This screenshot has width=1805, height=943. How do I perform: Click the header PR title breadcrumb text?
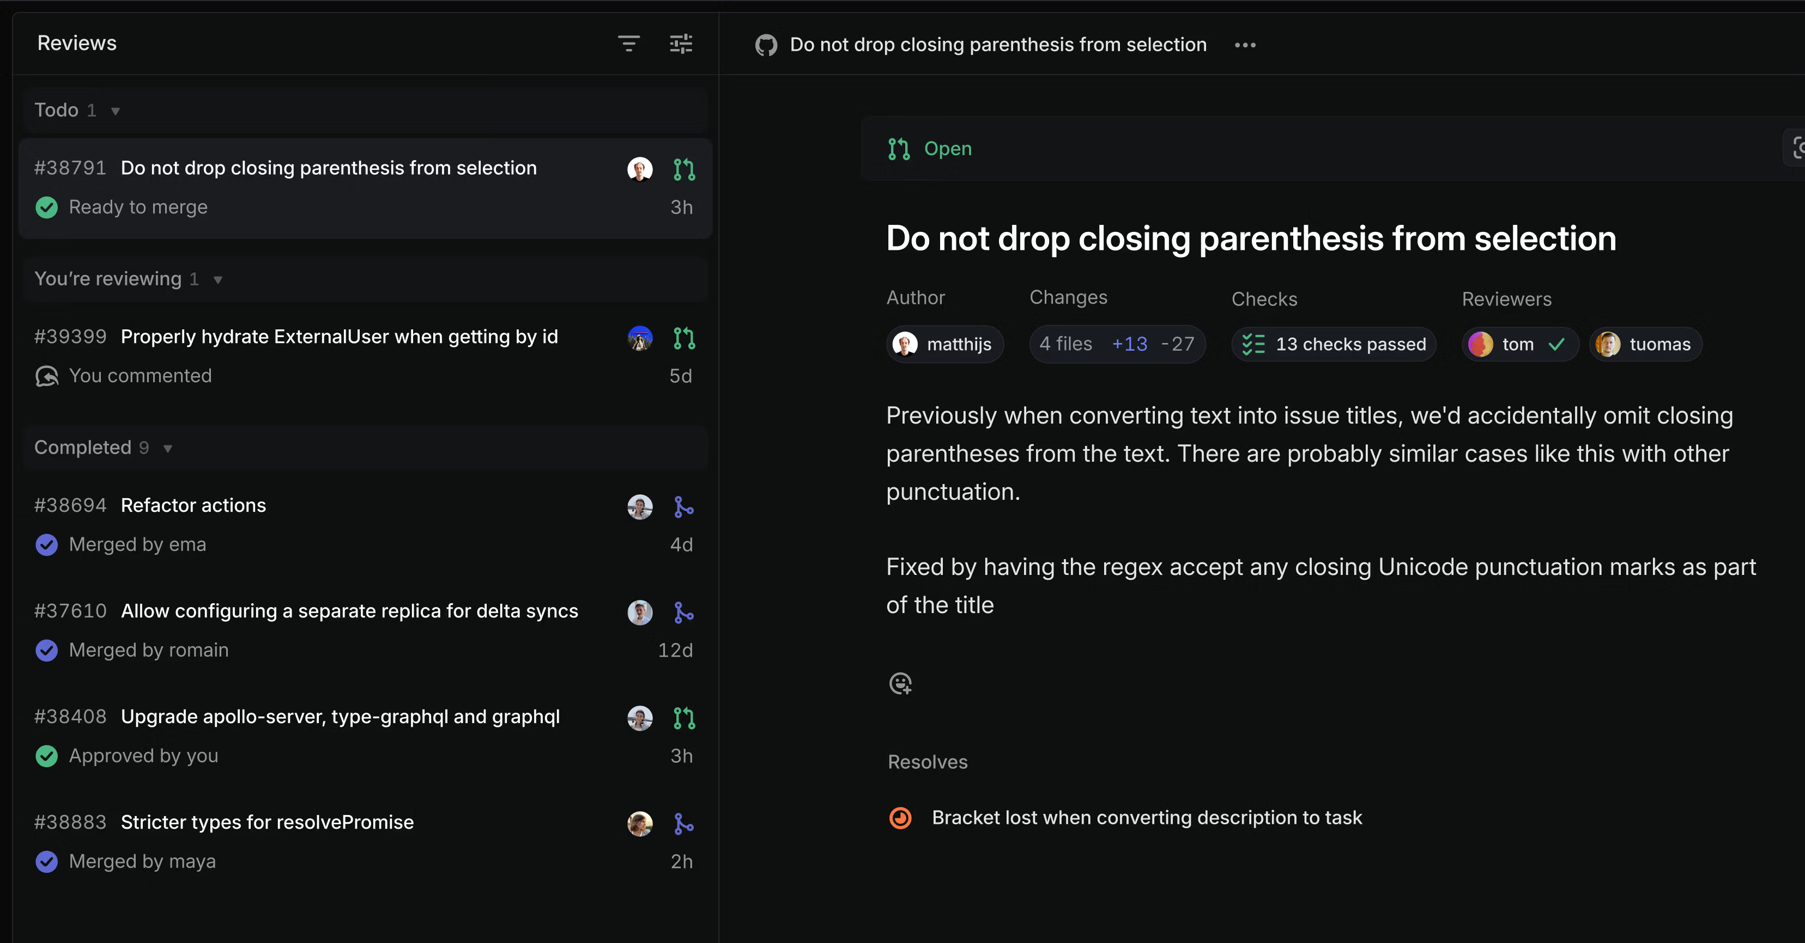point(998,45)
